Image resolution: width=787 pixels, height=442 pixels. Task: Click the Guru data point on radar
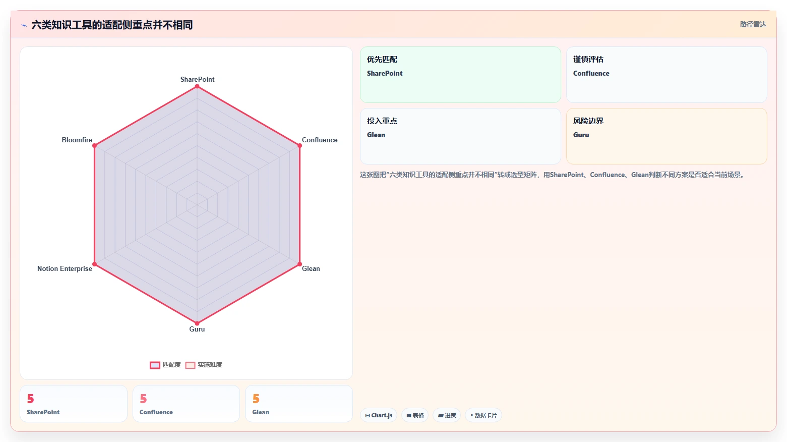(x=197, y=323)
